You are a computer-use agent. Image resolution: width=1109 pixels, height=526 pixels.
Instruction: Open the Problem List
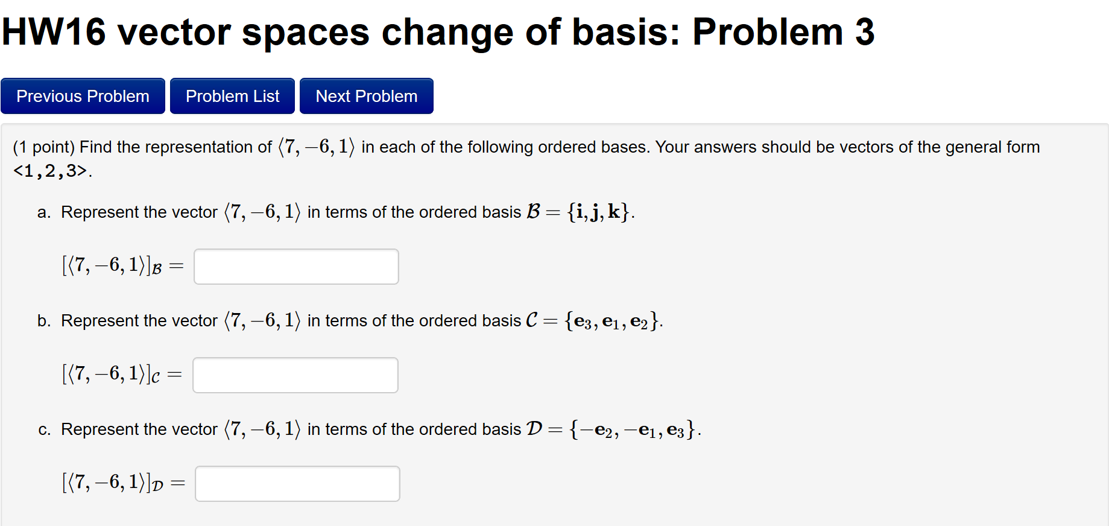point(232,95)
